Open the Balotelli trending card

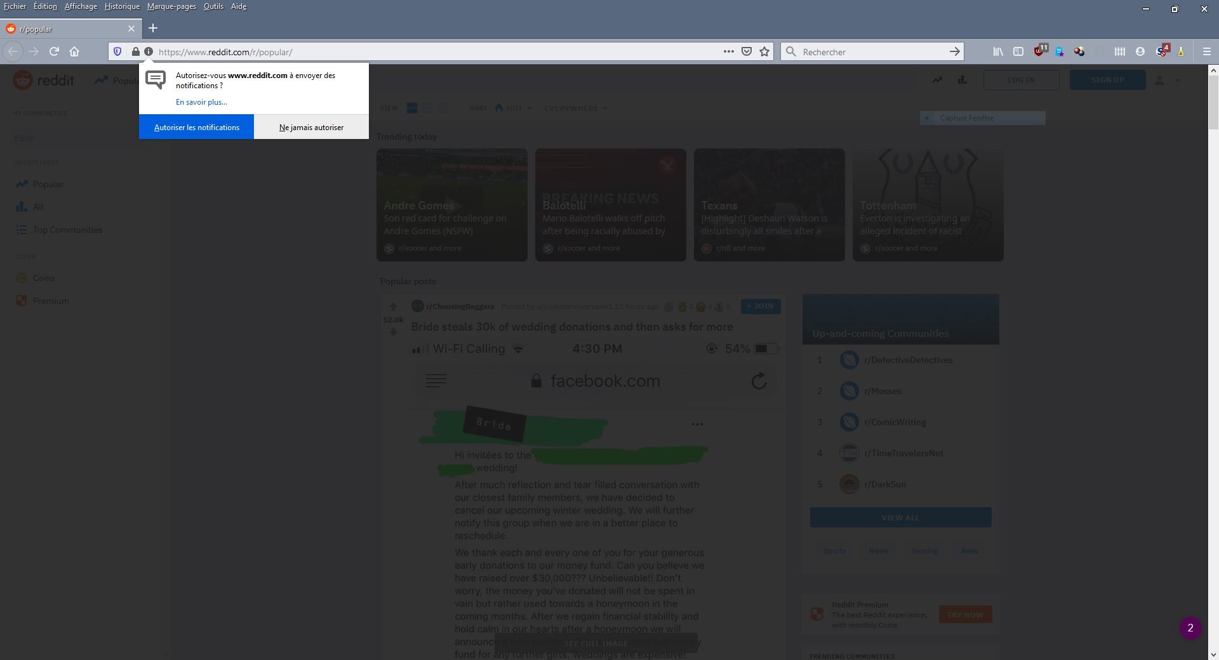(x=611, y=205)
